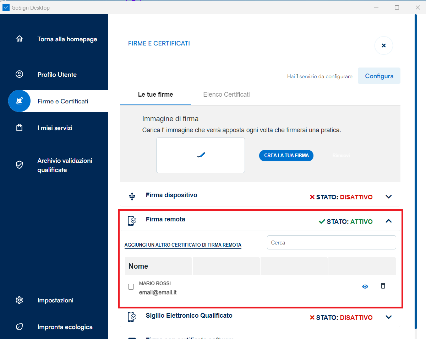426x339 pixels.
Task: Delete the MARIO ROSSI certificate with trash icon
Action: tap(383, 286)
